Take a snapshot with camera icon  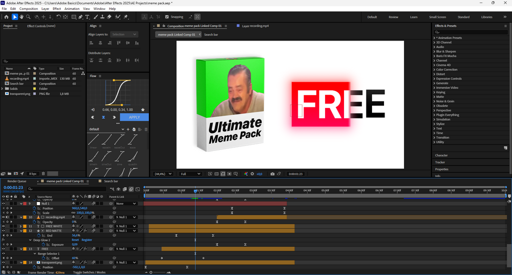coord(272,174)
